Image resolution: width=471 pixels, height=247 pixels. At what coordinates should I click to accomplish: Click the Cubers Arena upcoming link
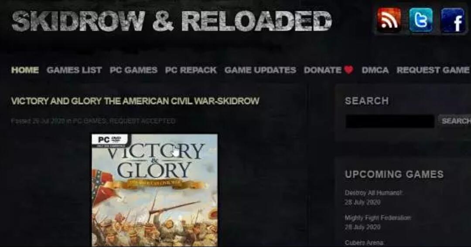364,243
